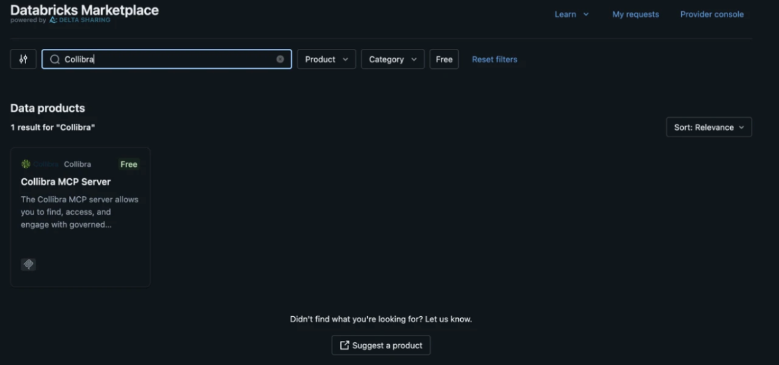The image size is (779, 365).
Task: Click the Delta Sharing logo
Action: coord(80,20)
